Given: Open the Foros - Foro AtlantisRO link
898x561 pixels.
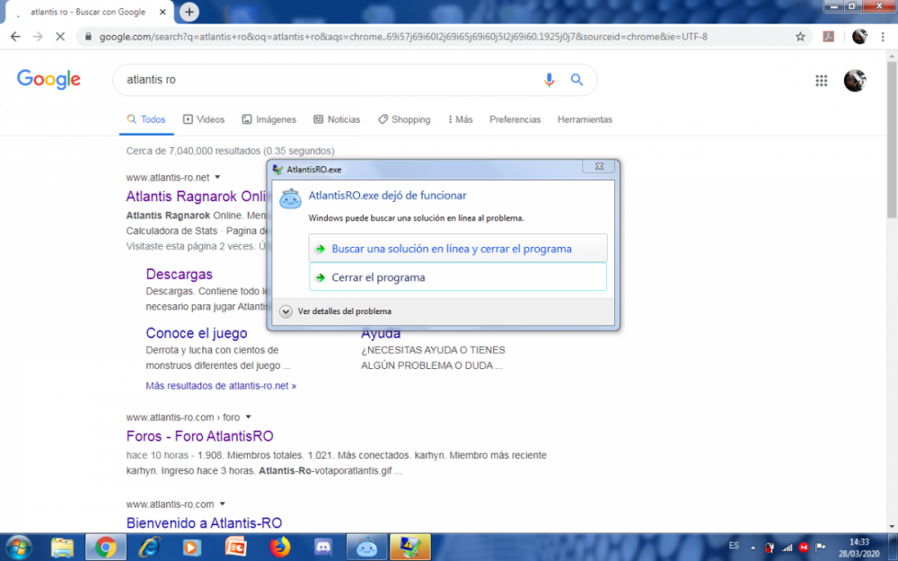Looking at the screenshot, I should pyautogui.click(x=199, y=436).
